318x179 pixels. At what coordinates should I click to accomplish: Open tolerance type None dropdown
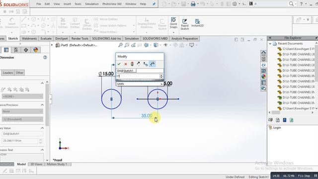tap(22, 111)
